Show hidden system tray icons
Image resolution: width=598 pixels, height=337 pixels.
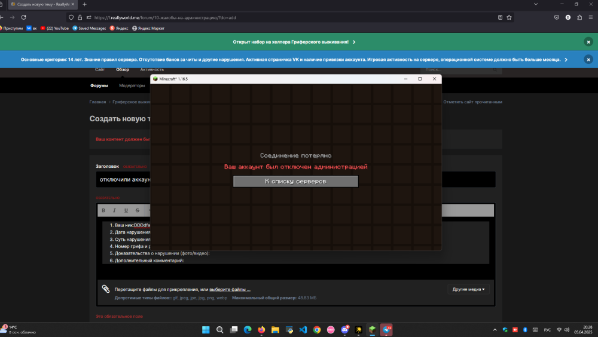(x=495, y=330)
